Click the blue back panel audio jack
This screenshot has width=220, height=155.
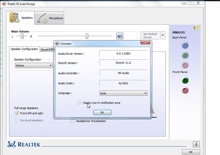(x=185, y=45)
